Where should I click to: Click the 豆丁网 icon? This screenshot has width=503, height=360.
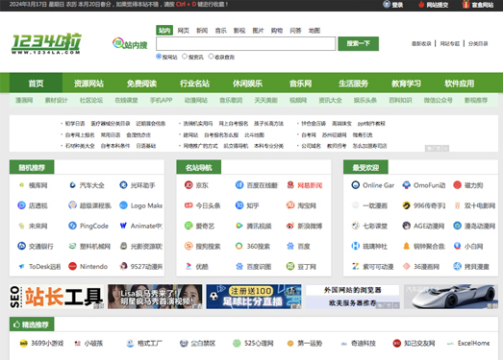[x=290, y=266]
